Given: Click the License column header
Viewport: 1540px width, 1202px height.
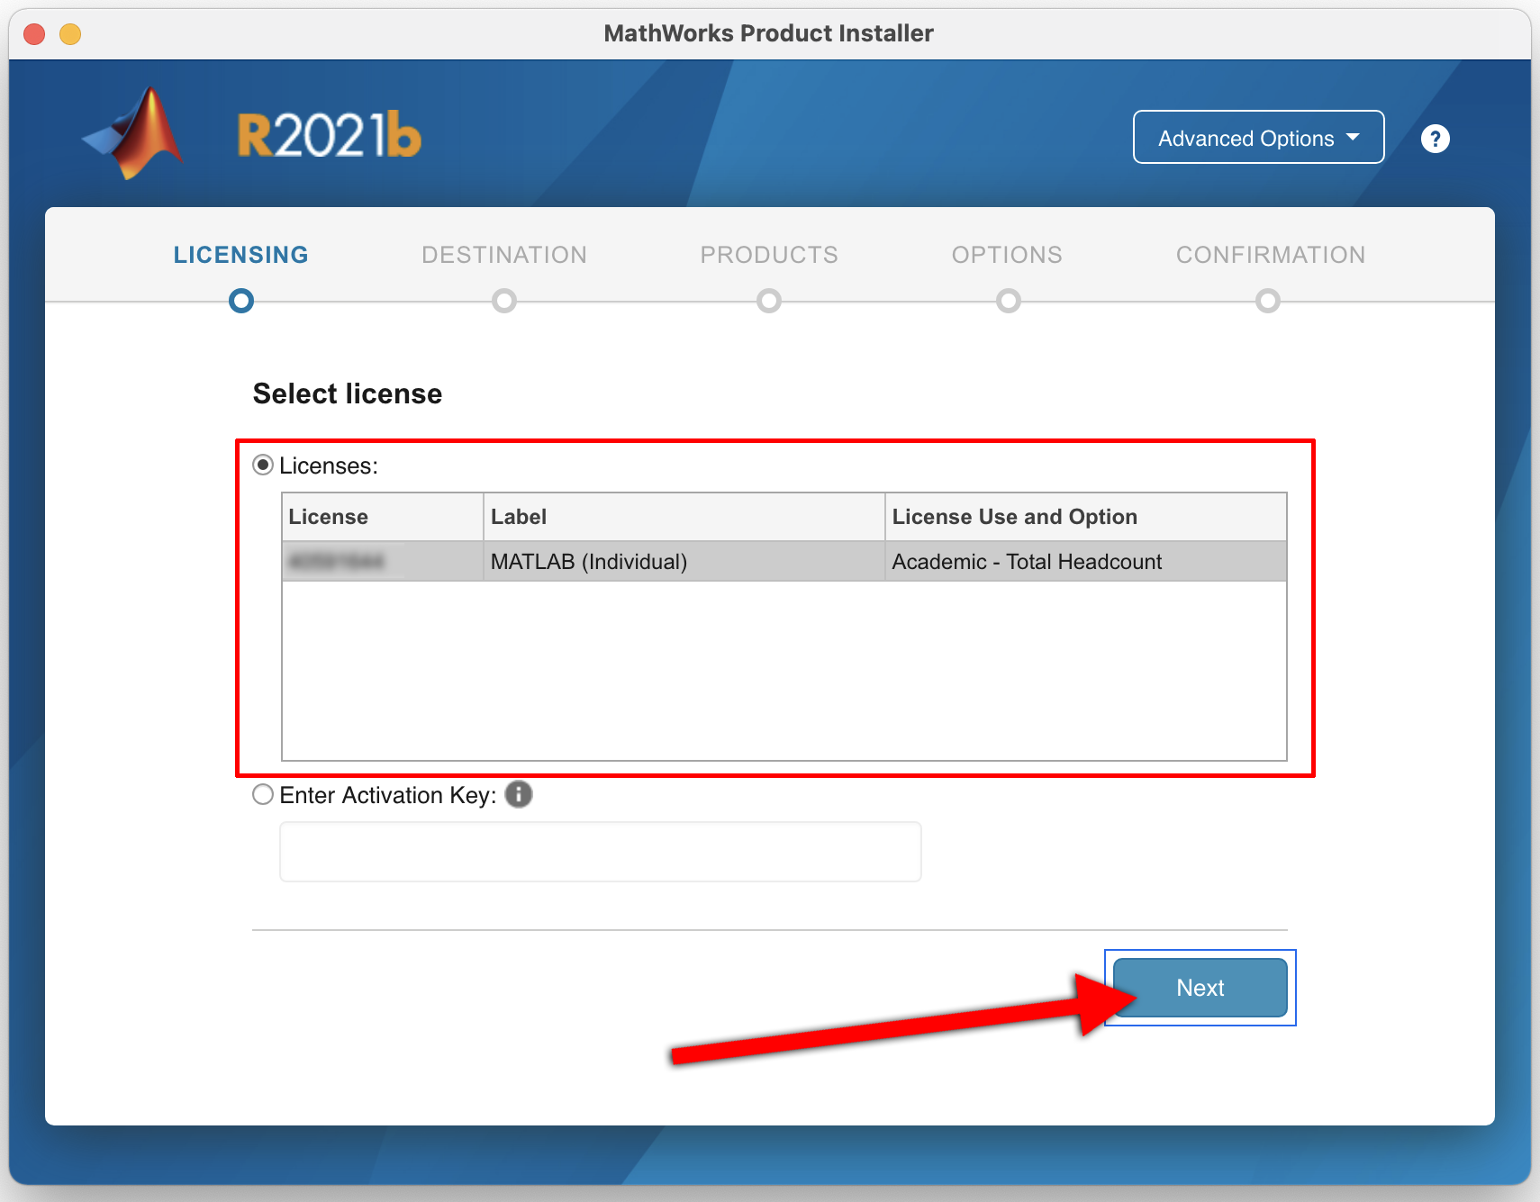Looking at the screenshot, I should click(x=383, y=517).
